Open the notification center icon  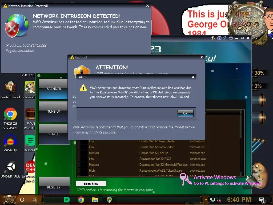262,200
